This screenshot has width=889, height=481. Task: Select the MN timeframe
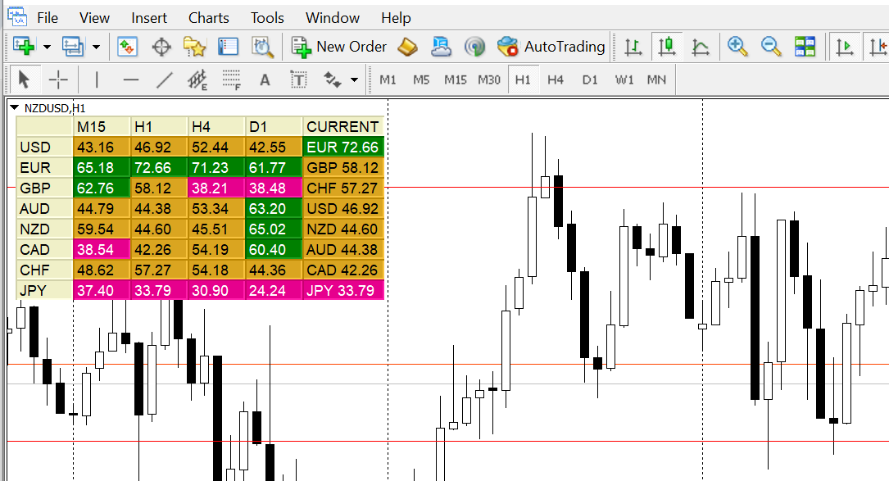[x=656, y=80]
